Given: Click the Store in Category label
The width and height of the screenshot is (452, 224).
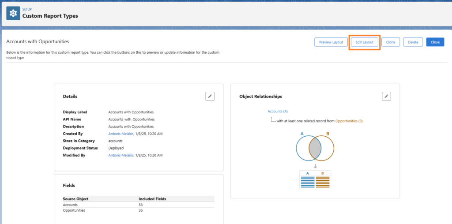Looking at the screenshot, I should [79, 141].
